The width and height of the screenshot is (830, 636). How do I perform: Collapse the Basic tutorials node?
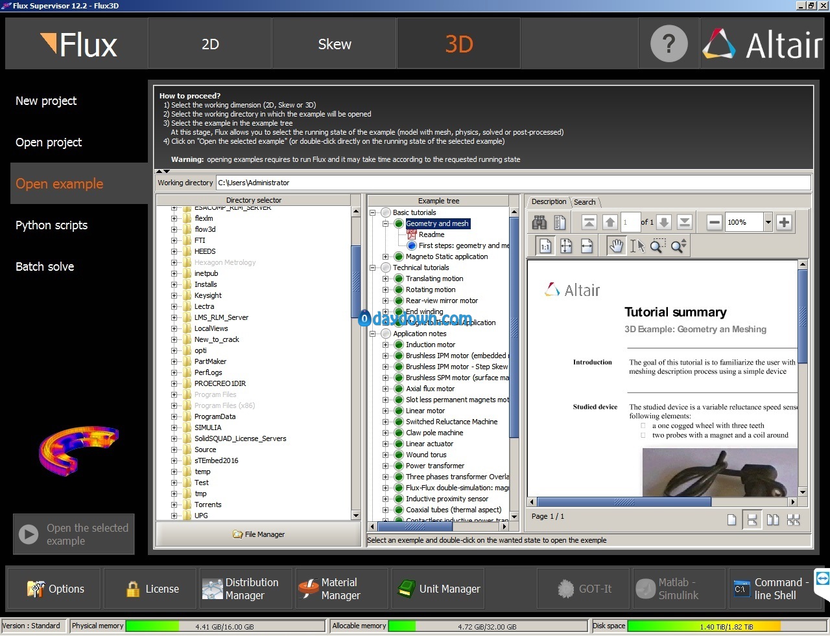[x=373, y=212]
